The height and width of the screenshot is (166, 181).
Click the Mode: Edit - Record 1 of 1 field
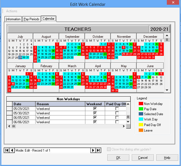pos(53,150)
